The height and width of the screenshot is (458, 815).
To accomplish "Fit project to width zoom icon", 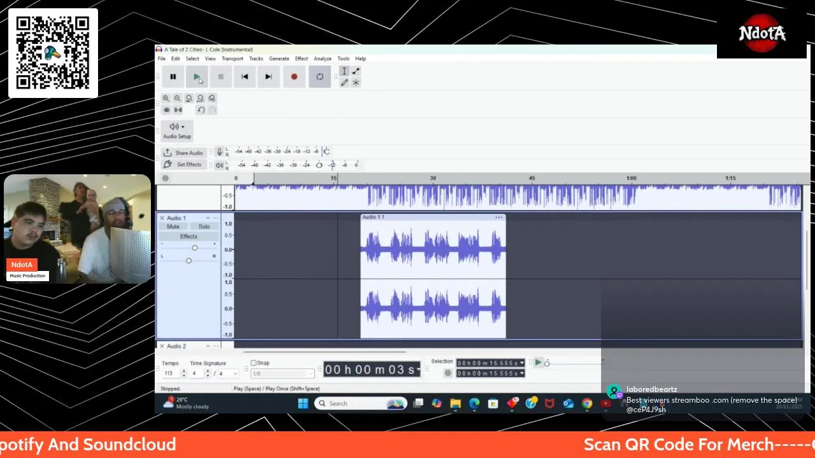I will [x=201, y=99].
